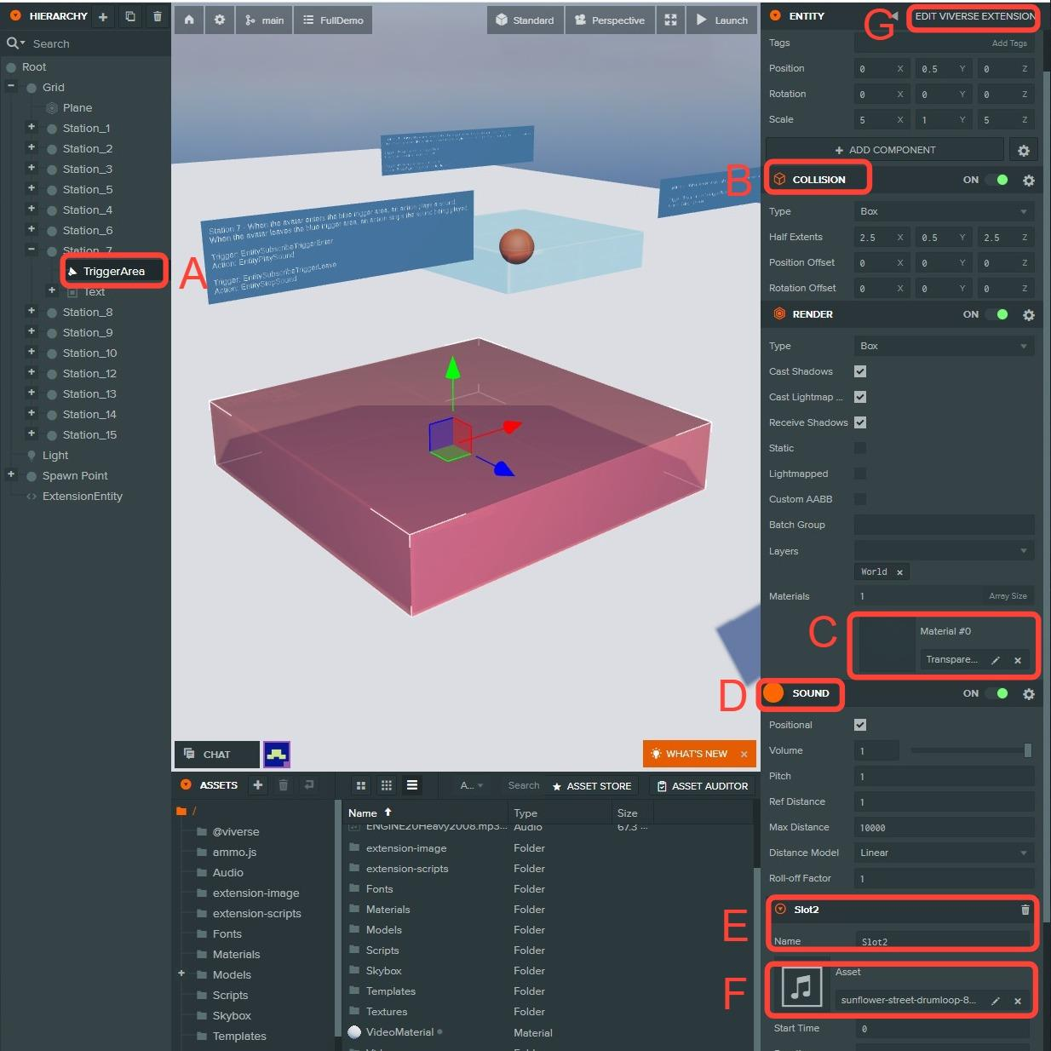Toggle fullscreen viewport icon
1051x1051 pixels.
[671, 20]
